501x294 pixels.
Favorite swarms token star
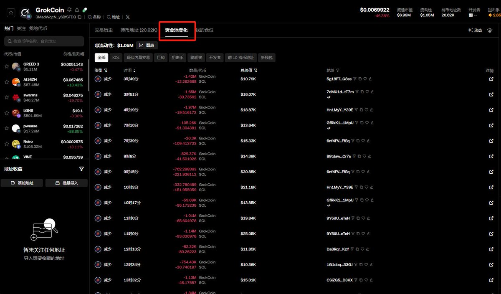(x=7, y=97)
